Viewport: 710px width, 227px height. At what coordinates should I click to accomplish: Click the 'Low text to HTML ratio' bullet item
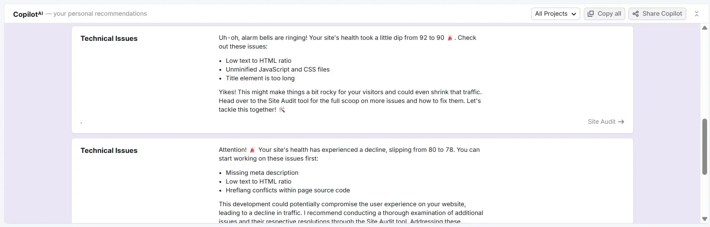click(258, 61)
